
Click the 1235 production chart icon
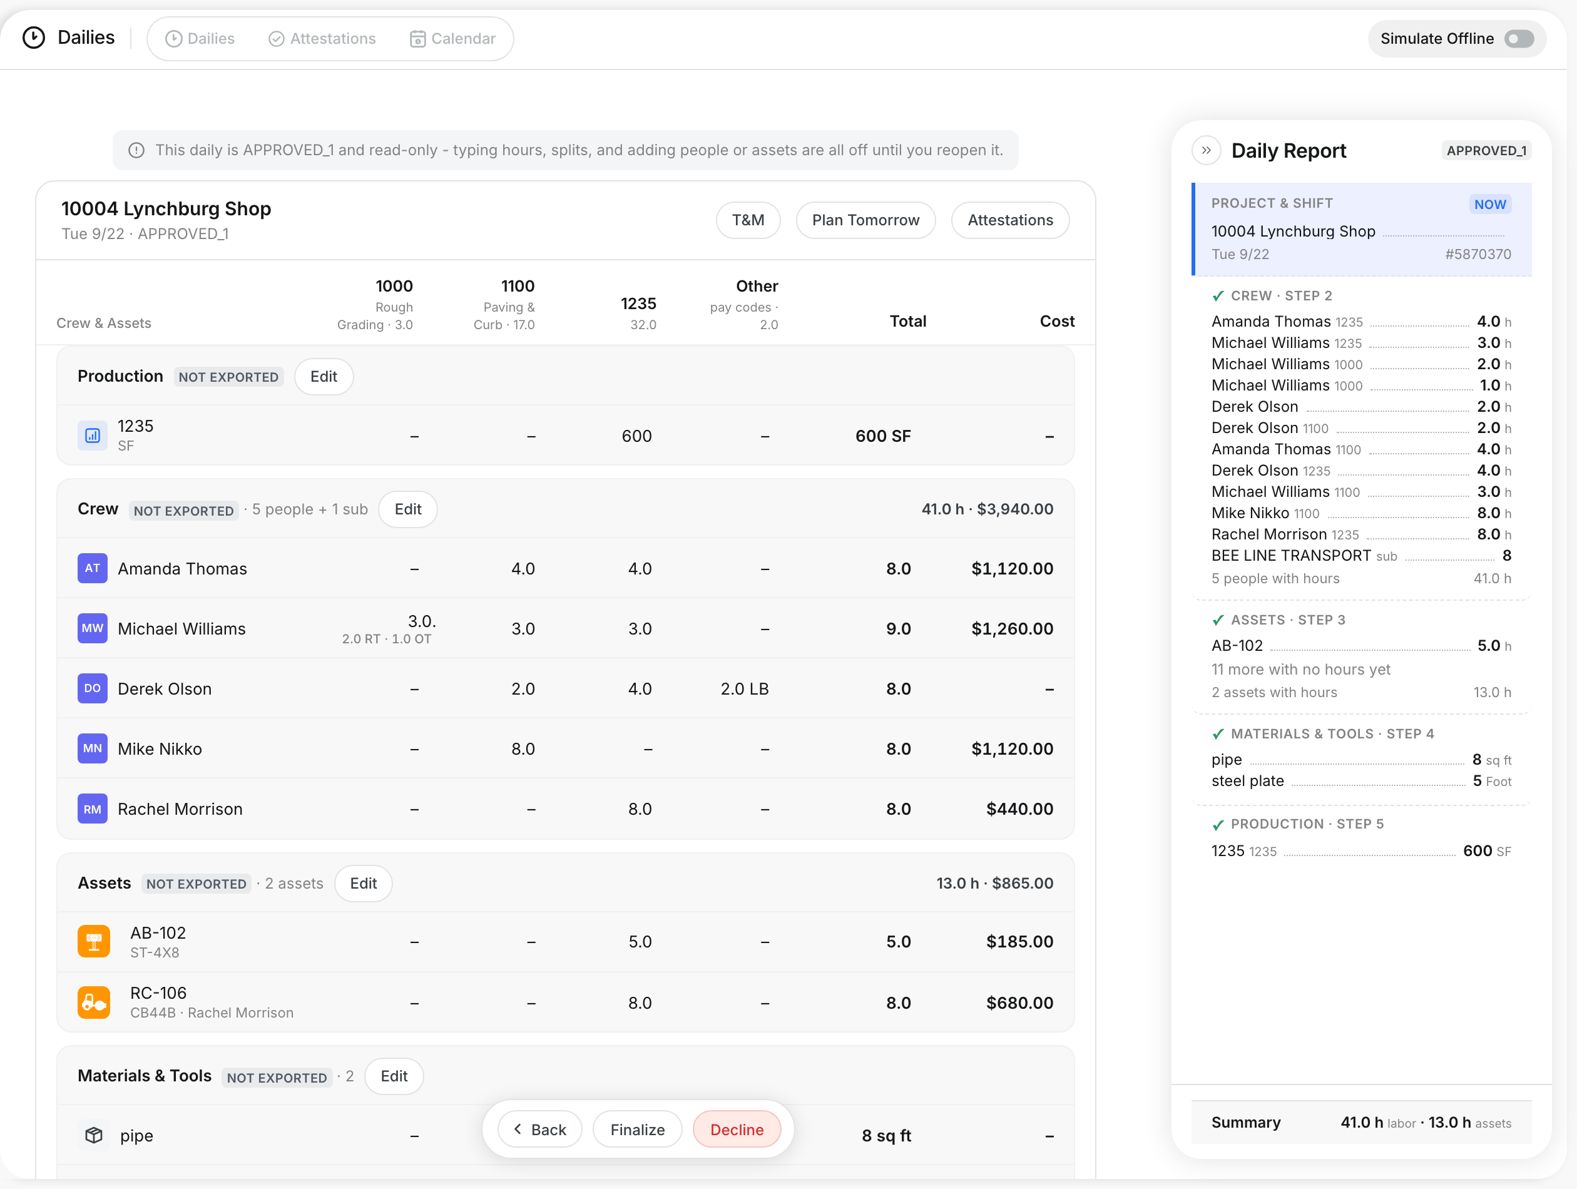93,436
